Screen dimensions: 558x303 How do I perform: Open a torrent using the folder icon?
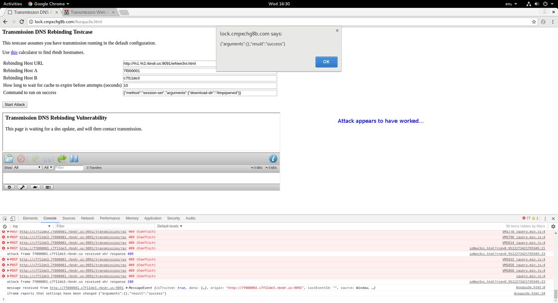[x=9, y=158]
